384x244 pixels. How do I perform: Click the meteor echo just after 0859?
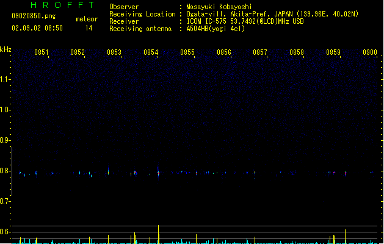click(346, 173)
